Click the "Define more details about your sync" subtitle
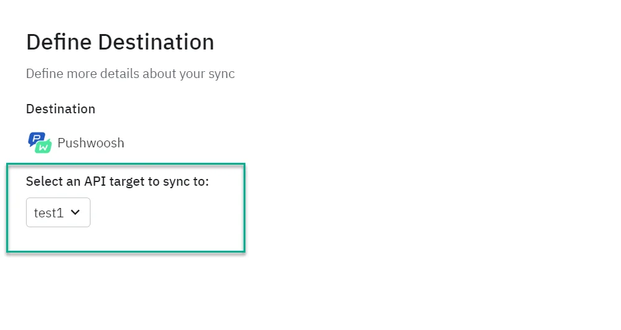621x330 pixels. [x=130, y=74]
